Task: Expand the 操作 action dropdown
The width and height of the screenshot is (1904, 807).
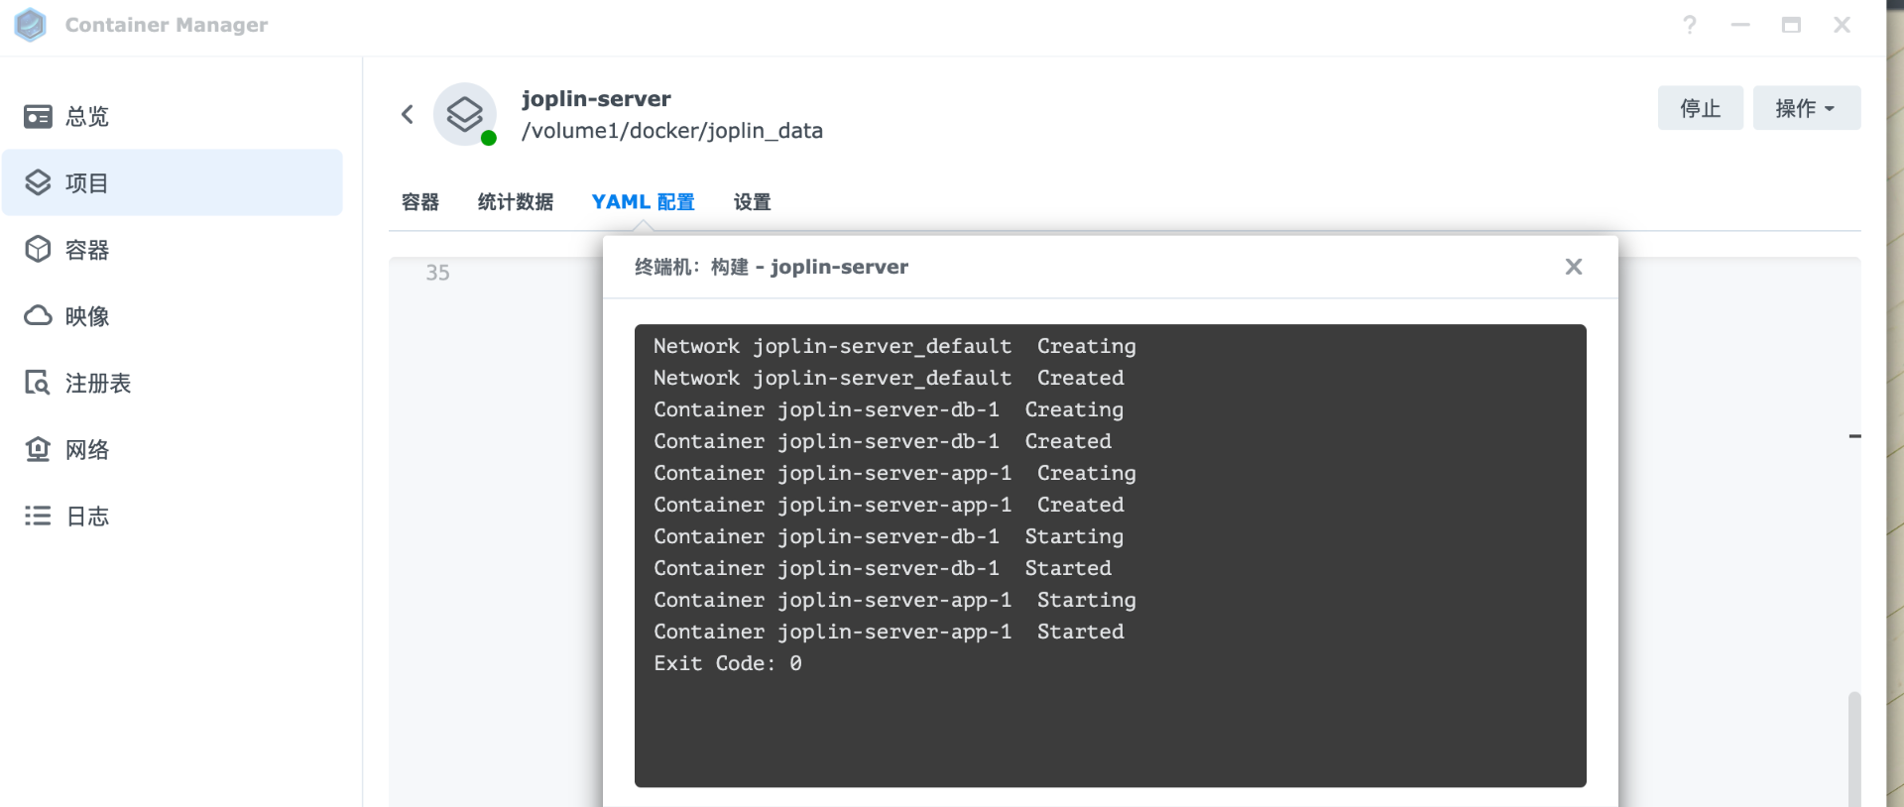Action: (1806, 108)
